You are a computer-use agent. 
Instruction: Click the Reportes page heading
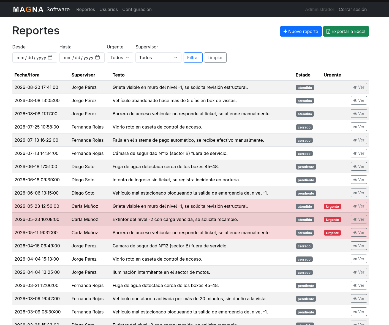click(x=36, y=31)
